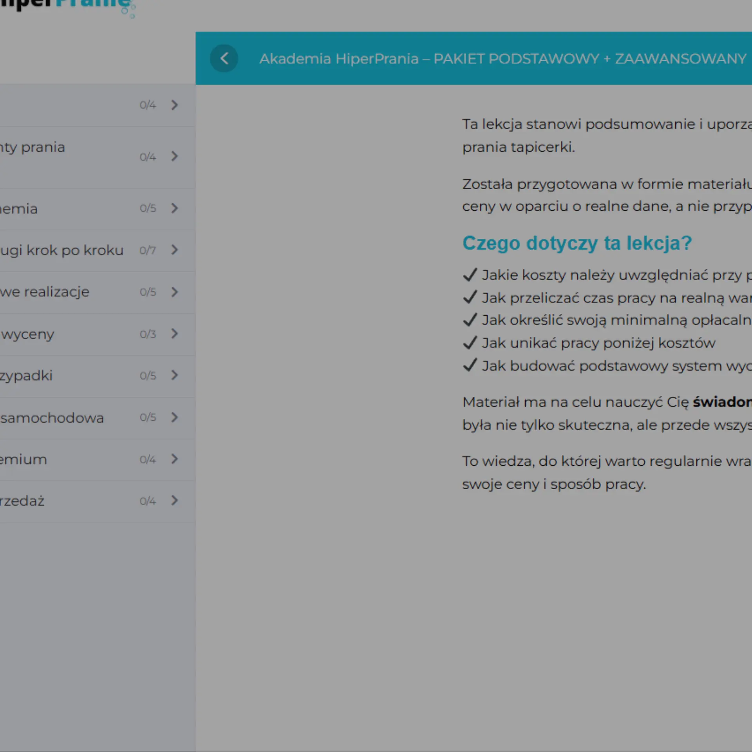Expand the 'rzedaż' module chevron
The image size is (752, 752).
[x=175, y=501]
